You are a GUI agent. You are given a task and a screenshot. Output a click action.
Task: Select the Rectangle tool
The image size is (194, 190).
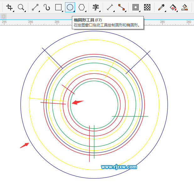coord(58,7)
